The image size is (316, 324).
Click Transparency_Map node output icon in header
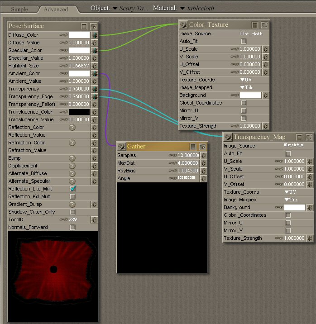pos(228,137)
